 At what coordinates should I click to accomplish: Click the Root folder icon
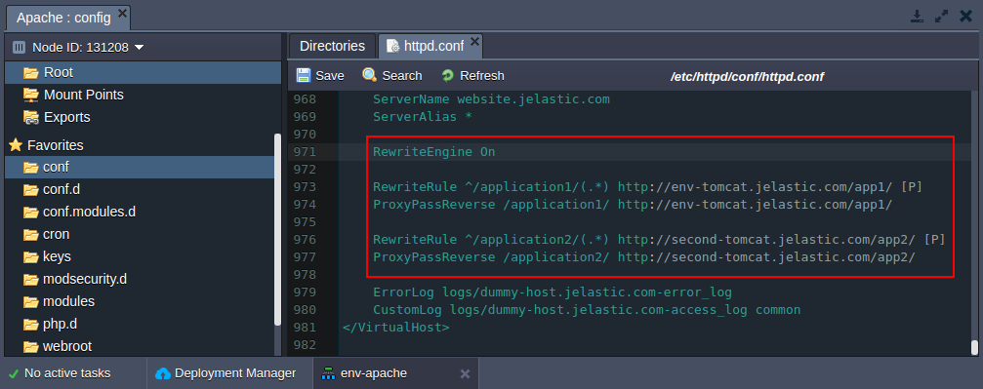click(x=30, y=73)
